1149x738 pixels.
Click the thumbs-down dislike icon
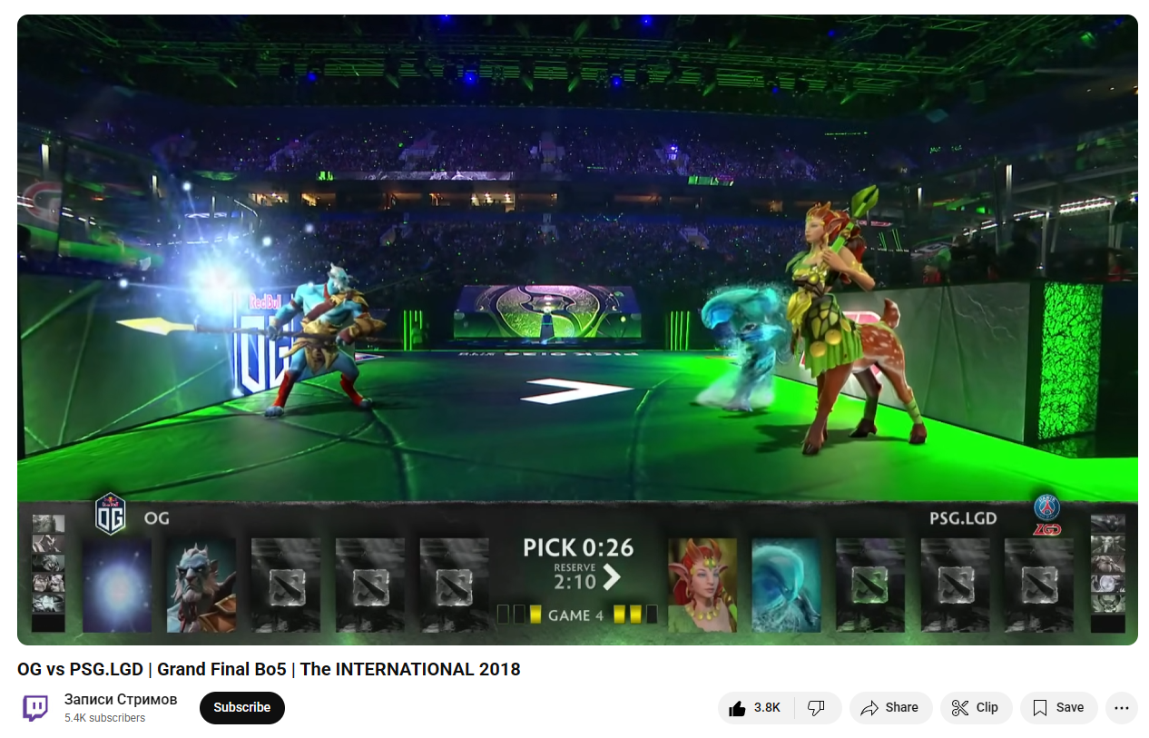coord(816,708)
